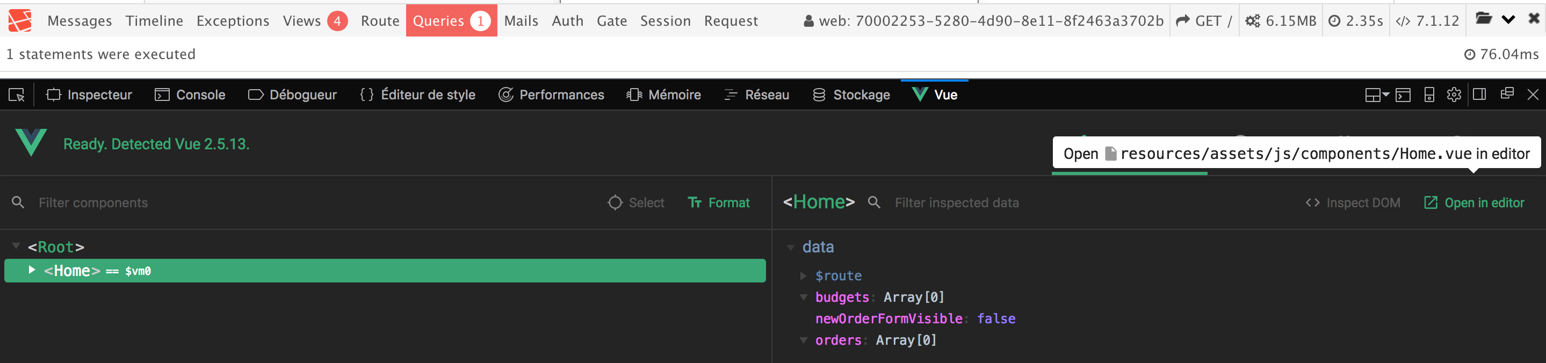Expand the Home component tree node
Image resolution: width=1546 pixels, height=363 pixels.
(32, 270)
